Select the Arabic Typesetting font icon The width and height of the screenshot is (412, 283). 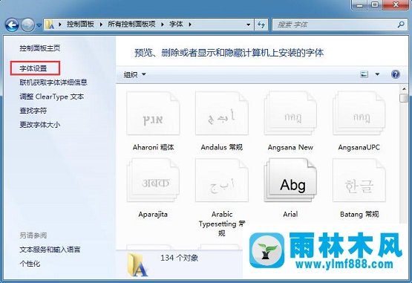click(222, 180)
